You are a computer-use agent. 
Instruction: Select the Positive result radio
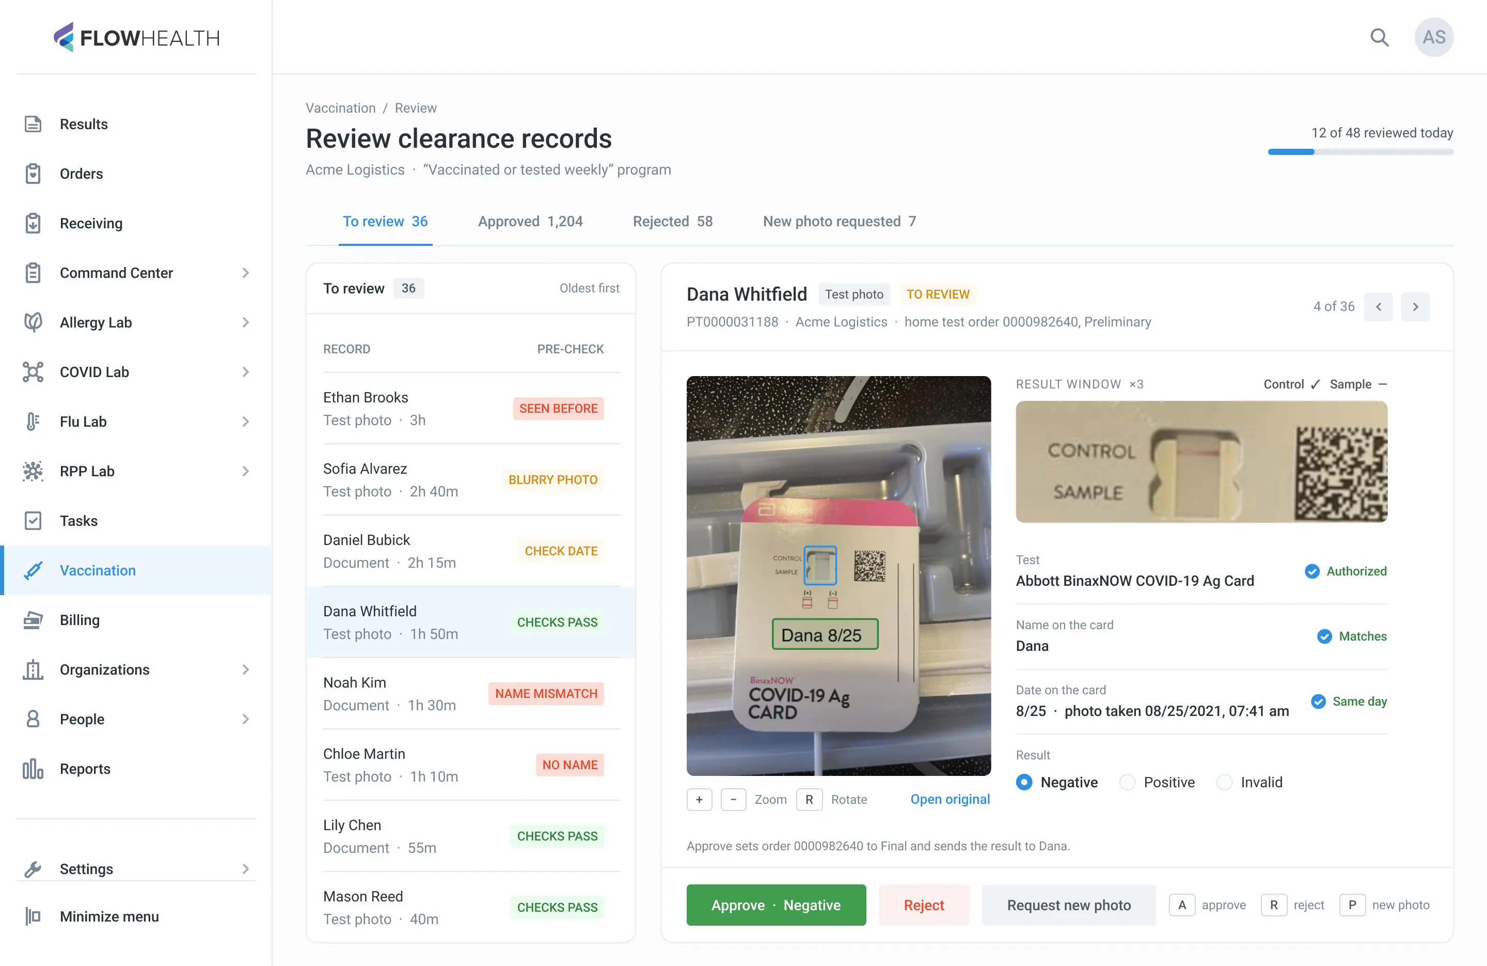pyautogui.click(x=1127, y=782)
